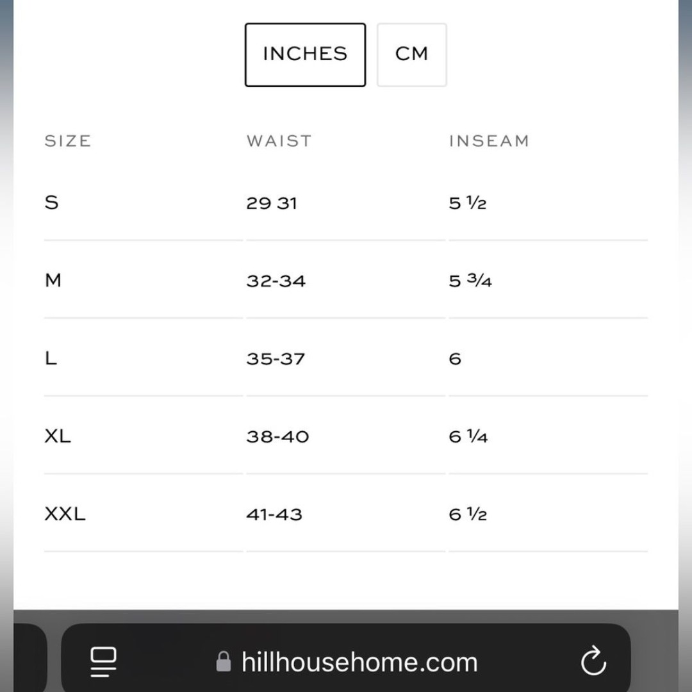This screenshot has height=692, width=692.
Task: Tap the padlock security icon
Action: click(224, 661)
